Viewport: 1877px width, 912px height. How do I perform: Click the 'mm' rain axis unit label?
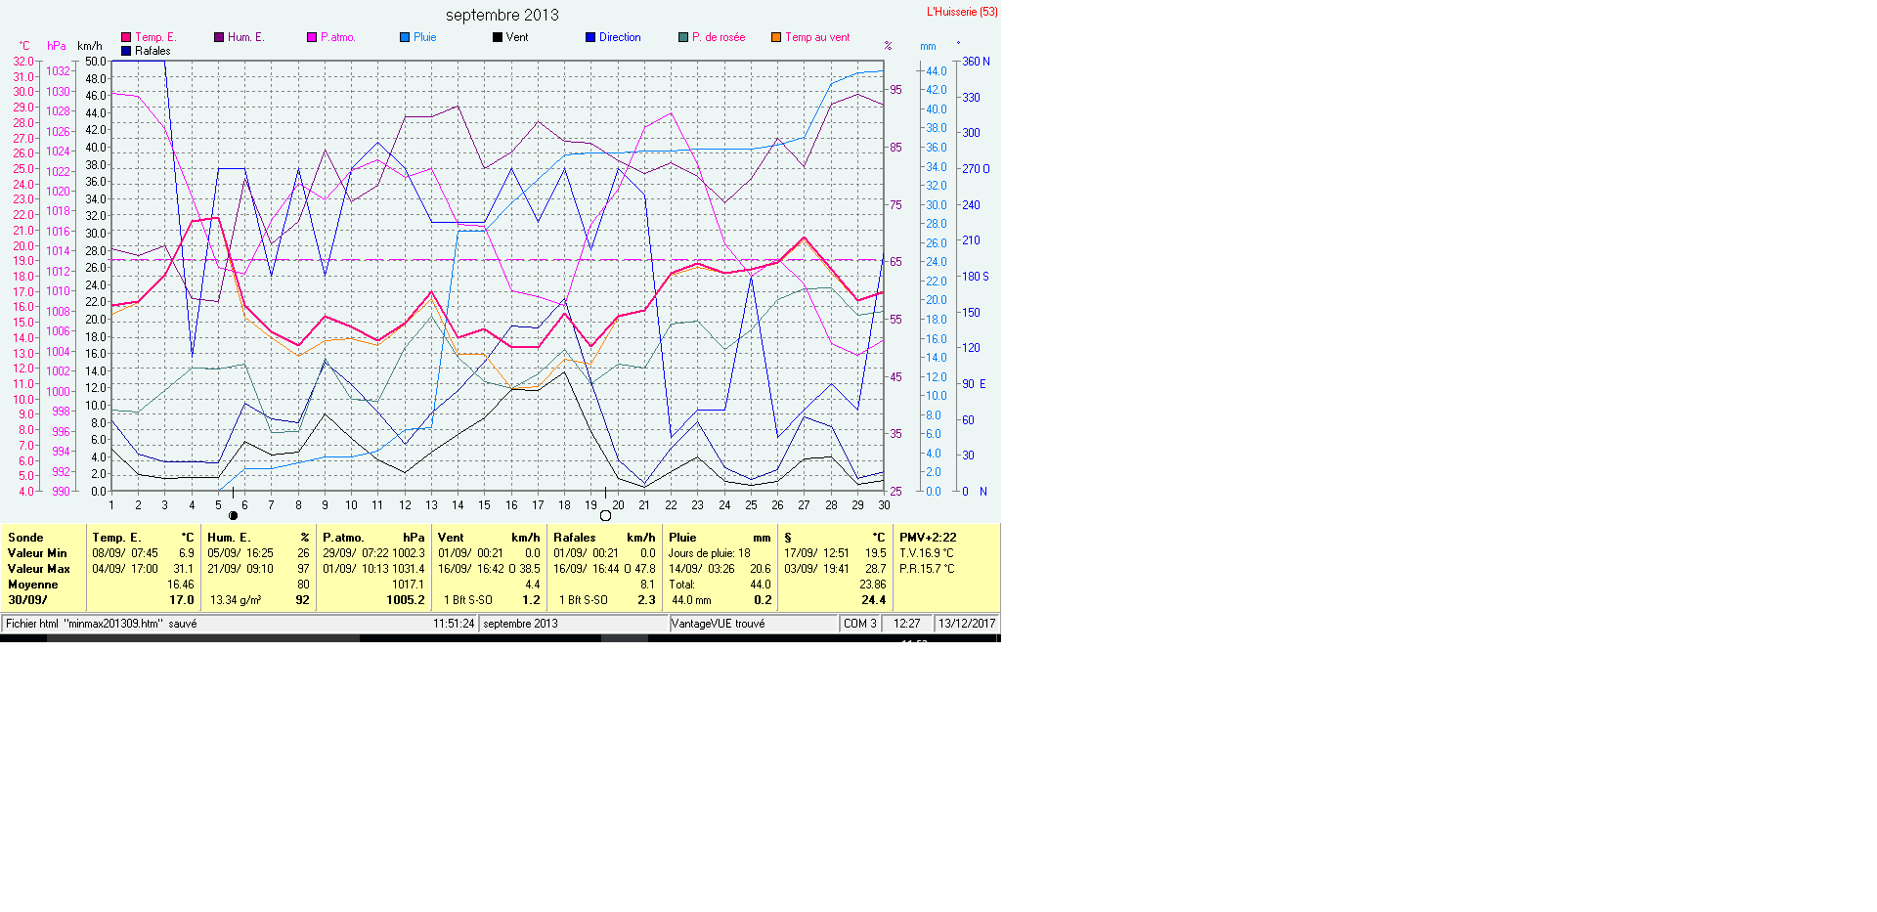click(928, 46)
